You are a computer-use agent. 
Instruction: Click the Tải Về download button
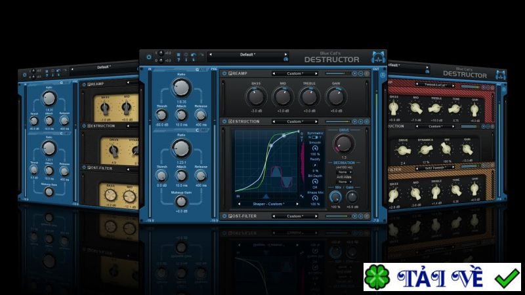442,277
